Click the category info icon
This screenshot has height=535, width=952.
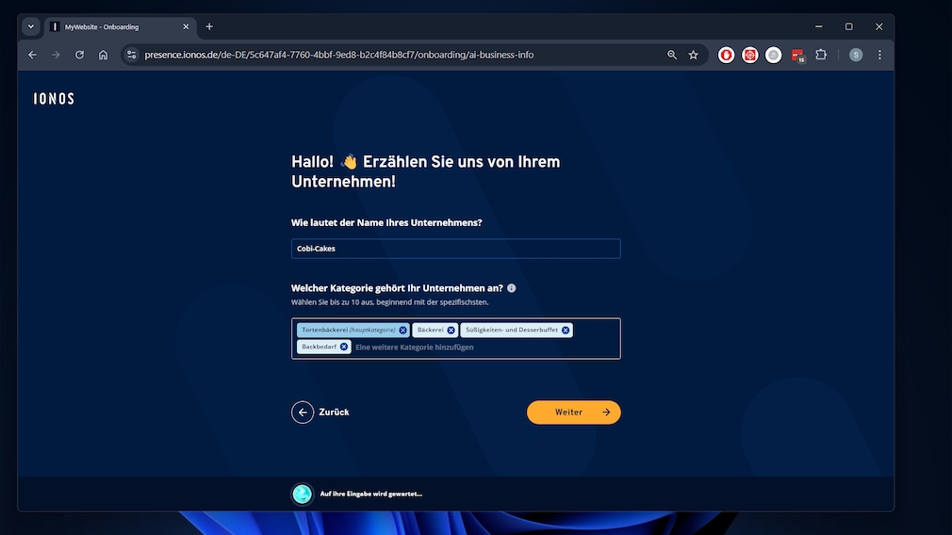[511, 288]
